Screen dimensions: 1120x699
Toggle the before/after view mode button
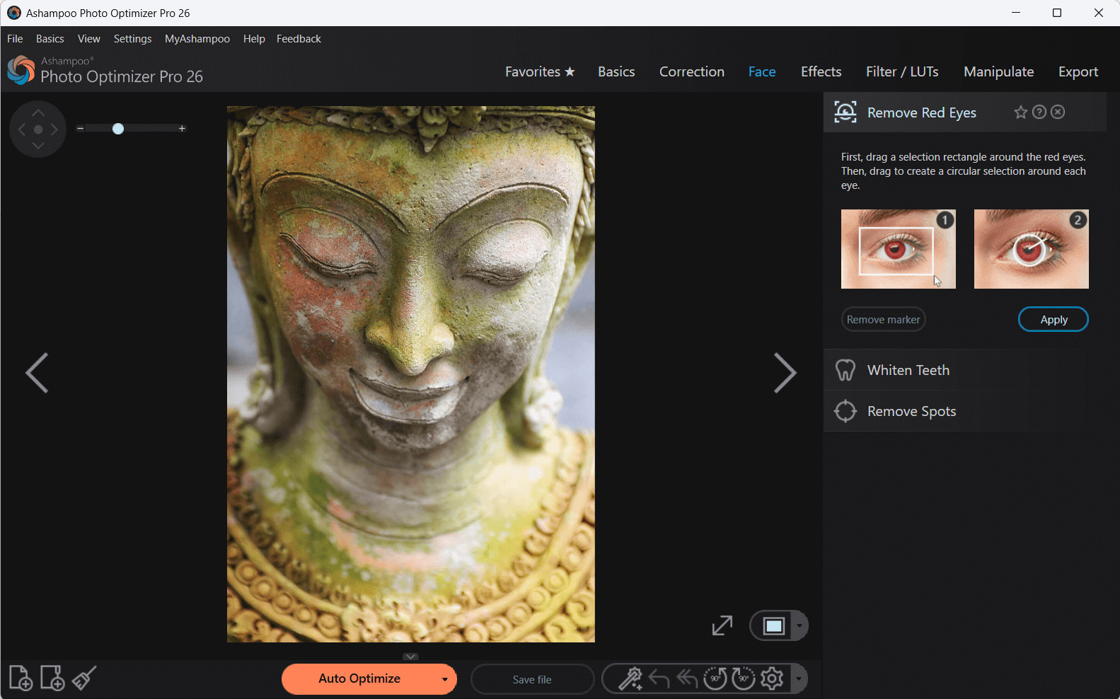pyautogui.click(x=773, y=626)
